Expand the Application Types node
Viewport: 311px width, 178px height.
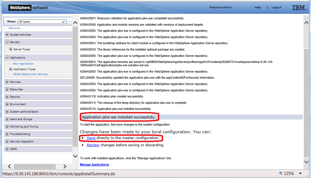tap(11, 69)
